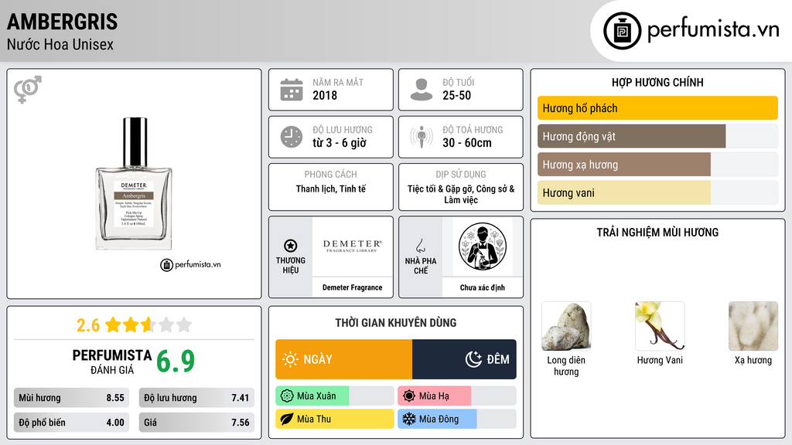Image resolution: width=792 pixels, height=445 pixels.
Task: Click the Giá 7.56 score row
Action: tap(196, 423)
